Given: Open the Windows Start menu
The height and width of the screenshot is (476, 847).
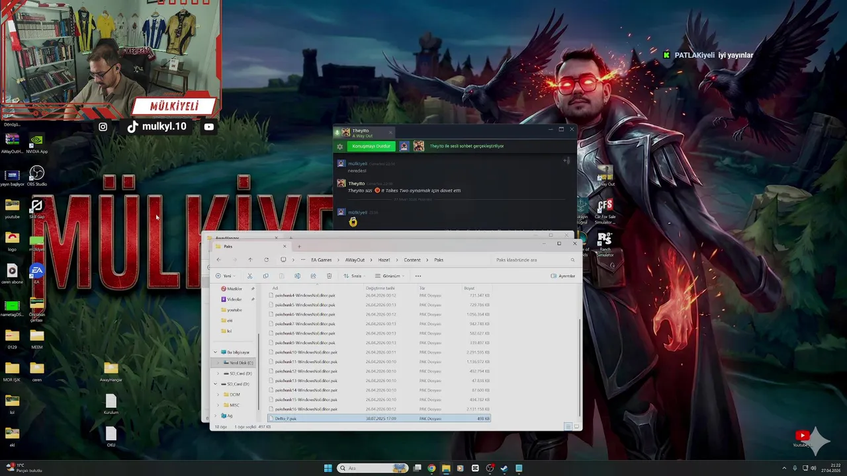Looking at the screenshot, I should (328, 468).
